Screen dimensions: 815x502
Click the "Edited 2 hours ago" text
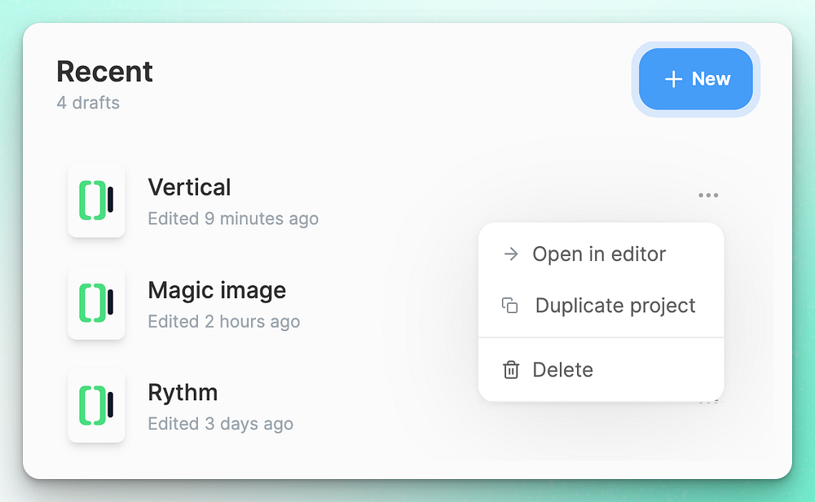[x=224, y=322]
